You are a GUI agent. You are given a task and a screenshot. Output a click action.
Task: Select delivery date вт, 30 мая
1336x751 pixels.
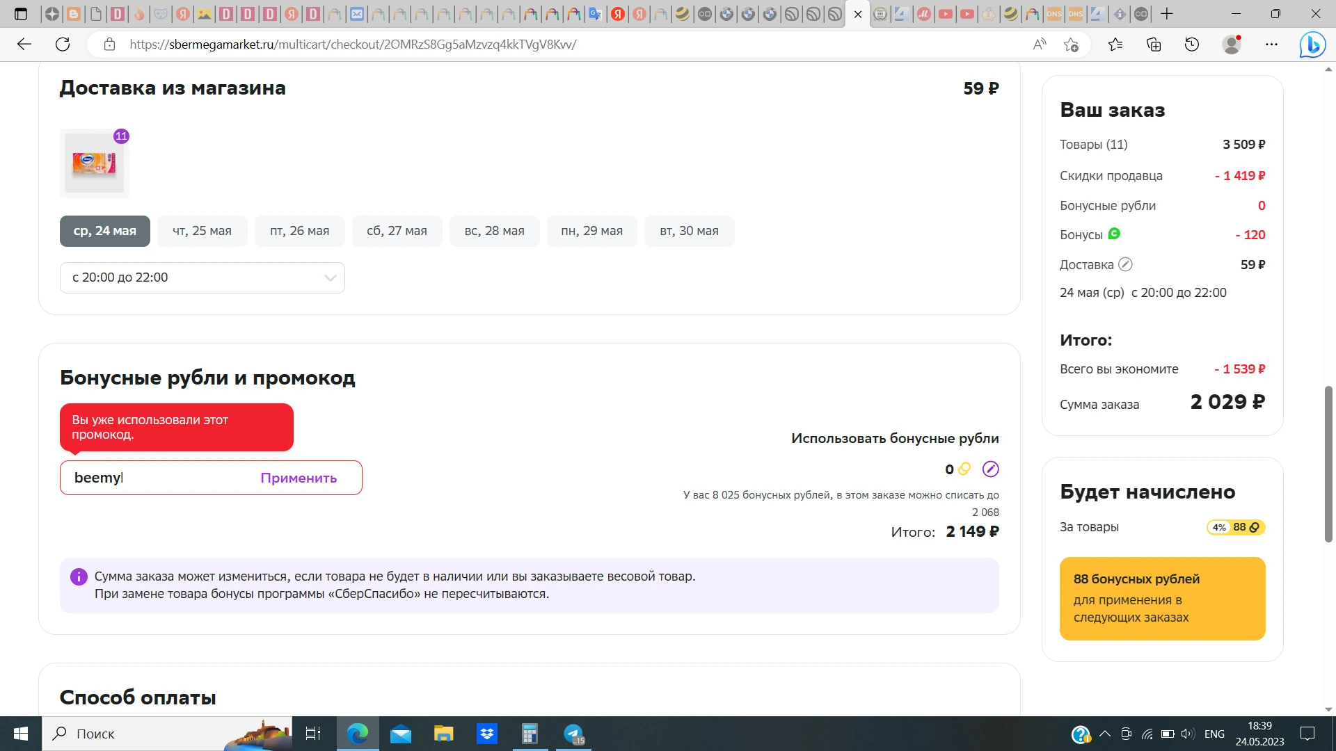(x=689, y=231)
